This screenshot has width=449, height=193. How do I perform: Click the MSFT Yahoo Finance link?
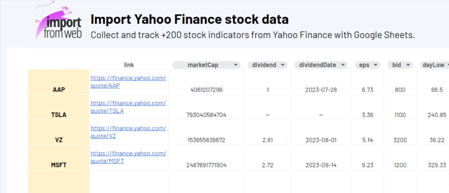[x=128, y=157]
